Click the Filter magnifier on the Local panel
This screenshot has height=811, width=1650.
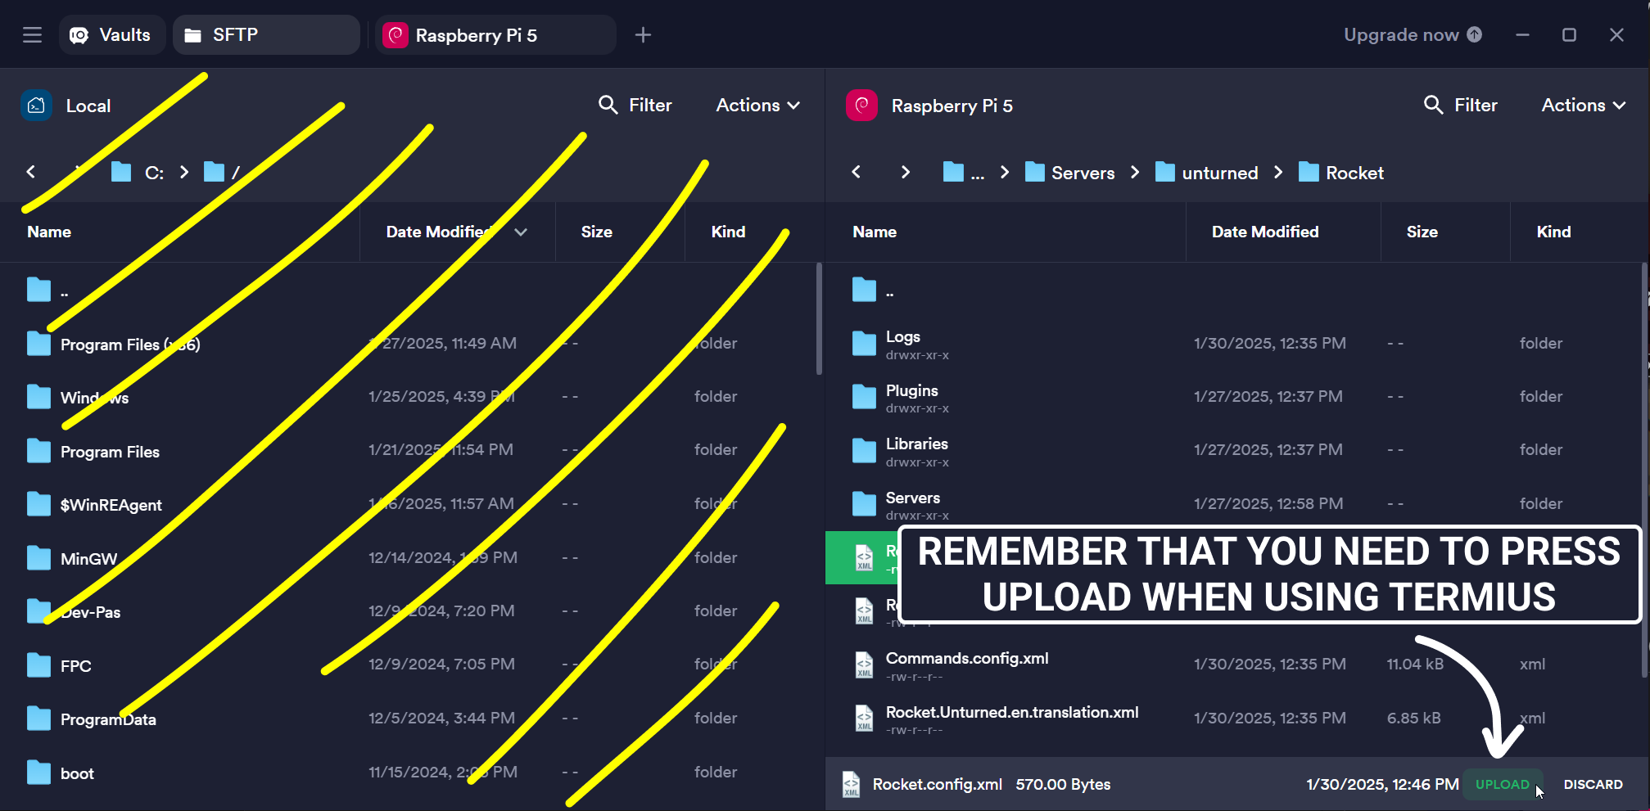pyautogui.click(x=608, y=105)
